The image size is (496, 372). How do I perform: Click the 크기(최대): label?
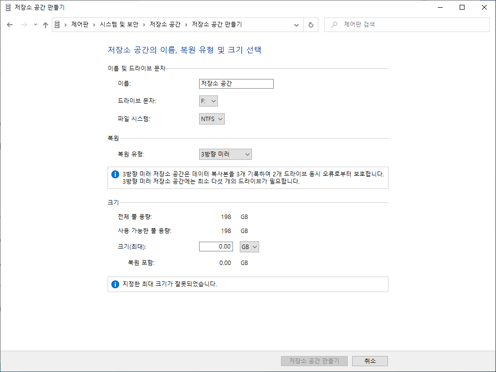click(x=132, y=247)
